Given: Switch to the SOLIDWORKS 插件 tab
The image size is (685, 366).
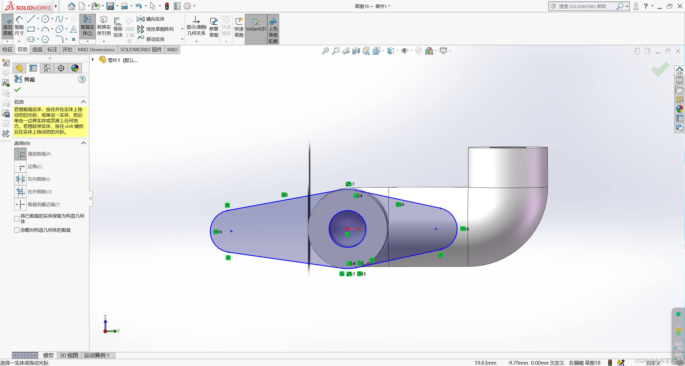Looking at the screenshot, I should tap(141, 49).
